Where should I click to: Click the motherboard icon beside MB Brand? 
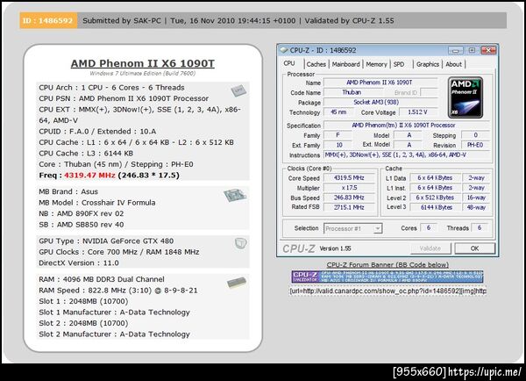click(235, 195)
